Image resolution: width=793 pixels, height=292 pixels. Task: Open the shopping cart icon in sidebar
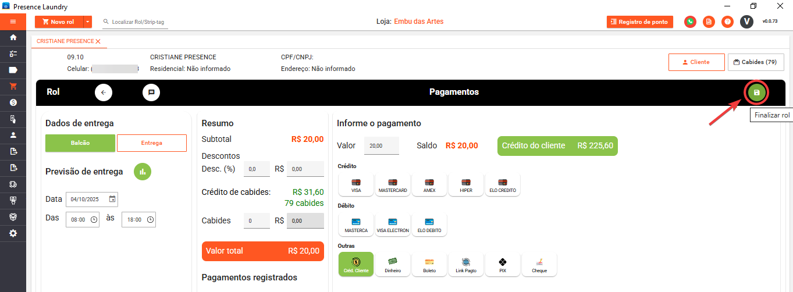[x=13, y=86]
